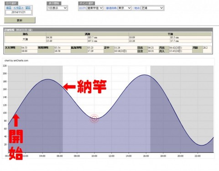This screenshot has height=171, width=219.
Task: Click the <今日> today link
Action: click(18, 8)
